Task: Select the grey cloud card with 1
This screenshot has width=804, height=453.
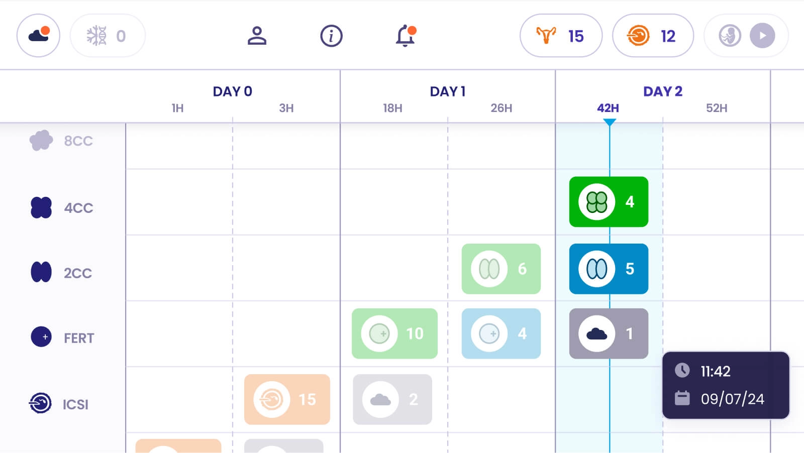Action: 609,333
